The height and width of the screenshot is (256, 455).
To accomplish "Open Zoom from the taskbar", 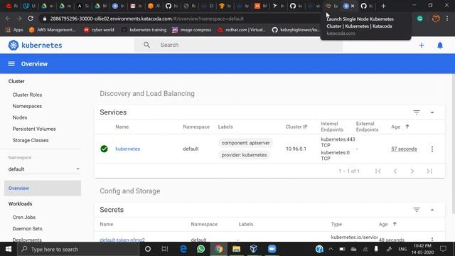I will coord(272,249).
